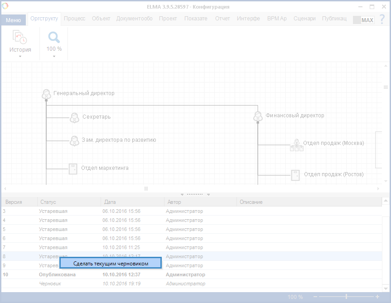This screenshot has width=391, height=303.
Task: Click the zoom slider handle in status bar
Action: tap(347, 297)
